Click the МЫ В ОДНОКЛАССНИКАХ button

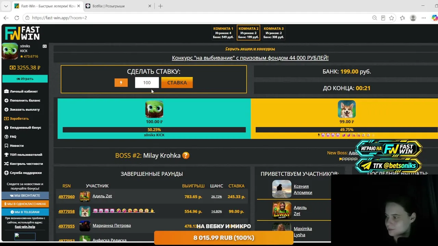coord(25,204)
